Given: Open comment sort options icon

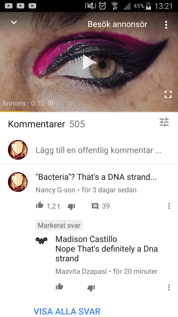Looking at the screenshot, I should tap(164, 122).
